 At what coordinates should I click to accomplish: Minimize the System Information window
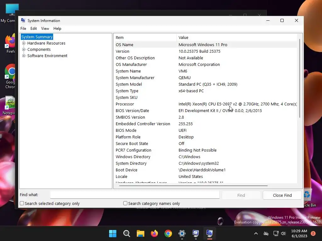[x=268, y=20]
